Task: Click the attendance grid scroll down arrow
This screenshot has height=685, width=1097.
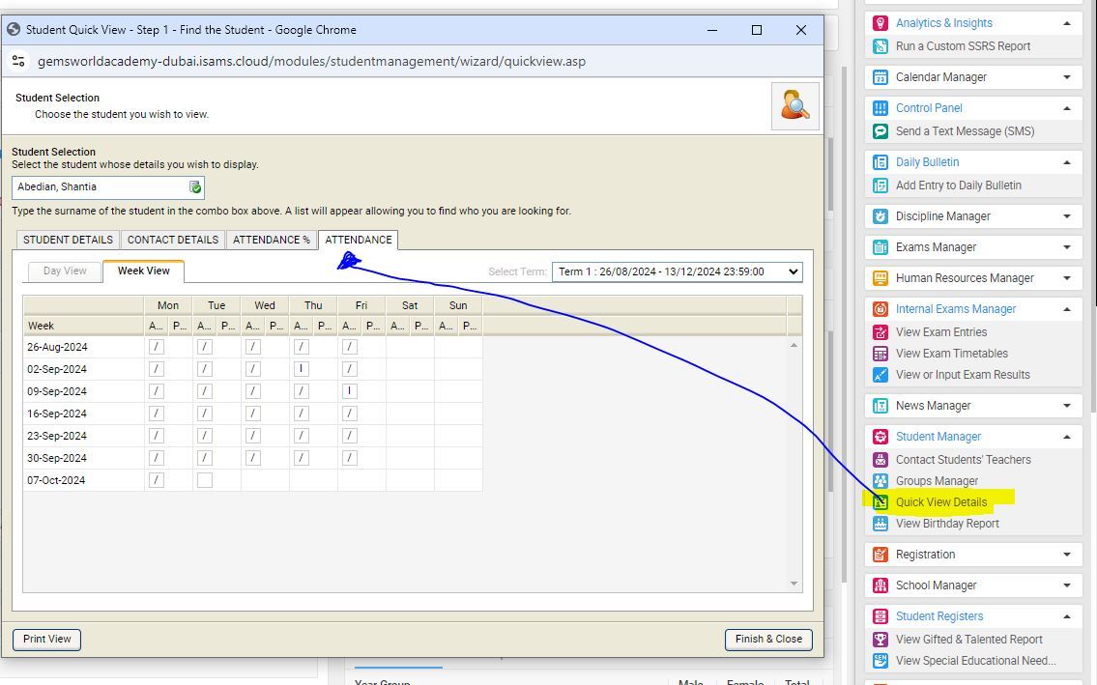Action: pyautogui.click(x=794, y=583)
